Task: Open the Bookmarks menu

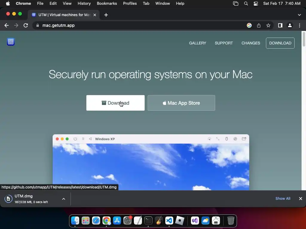Action: click(107, 3)
